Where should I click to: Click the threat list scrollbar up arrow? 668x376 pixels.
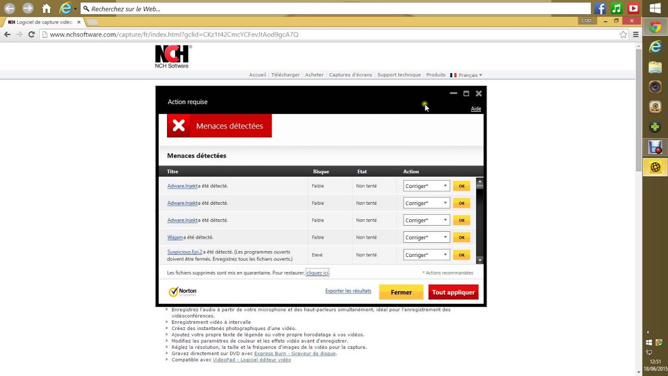pos(480,181)
